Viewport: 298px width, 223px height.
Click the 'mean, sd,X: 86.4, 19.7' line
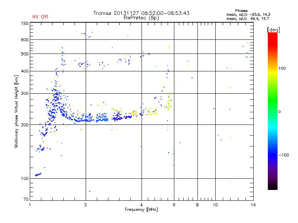point(248,19)
